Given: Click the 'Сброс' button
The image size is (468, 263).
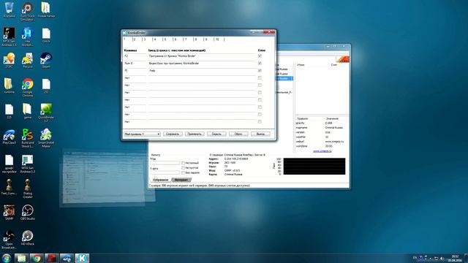Looking at the screenshot, I should click(238, 134).
